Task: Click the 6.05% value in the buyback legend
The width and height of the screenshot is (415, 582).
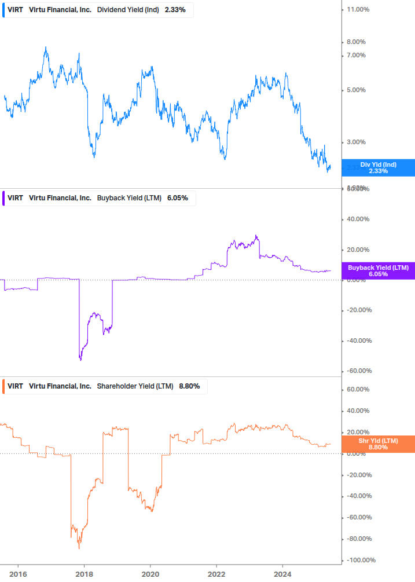Action: (178, 198)
